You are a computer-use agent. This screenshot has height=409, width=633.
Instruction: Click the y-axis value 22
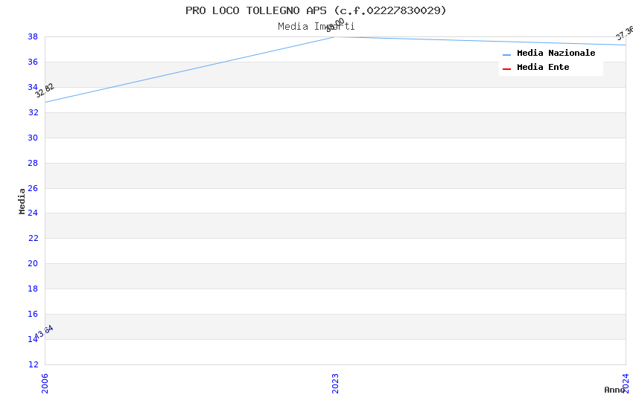[x=33, y=238]
